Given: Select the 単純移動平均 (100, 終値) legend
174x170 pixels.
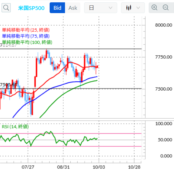Looking at the screenshot, I should click(27, 42).
